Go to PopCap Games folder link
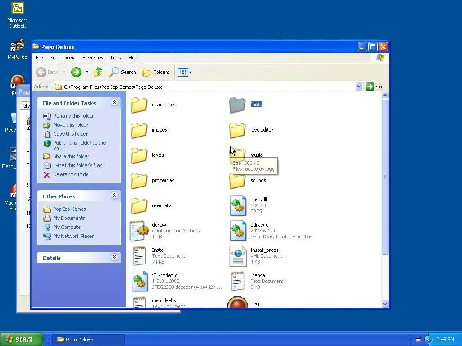Screen dimensions: 462x346 (x=69, y=209)
